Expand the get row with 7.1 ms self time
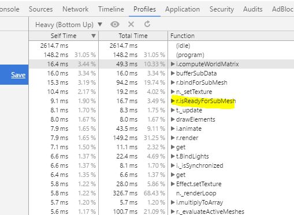 173,147
